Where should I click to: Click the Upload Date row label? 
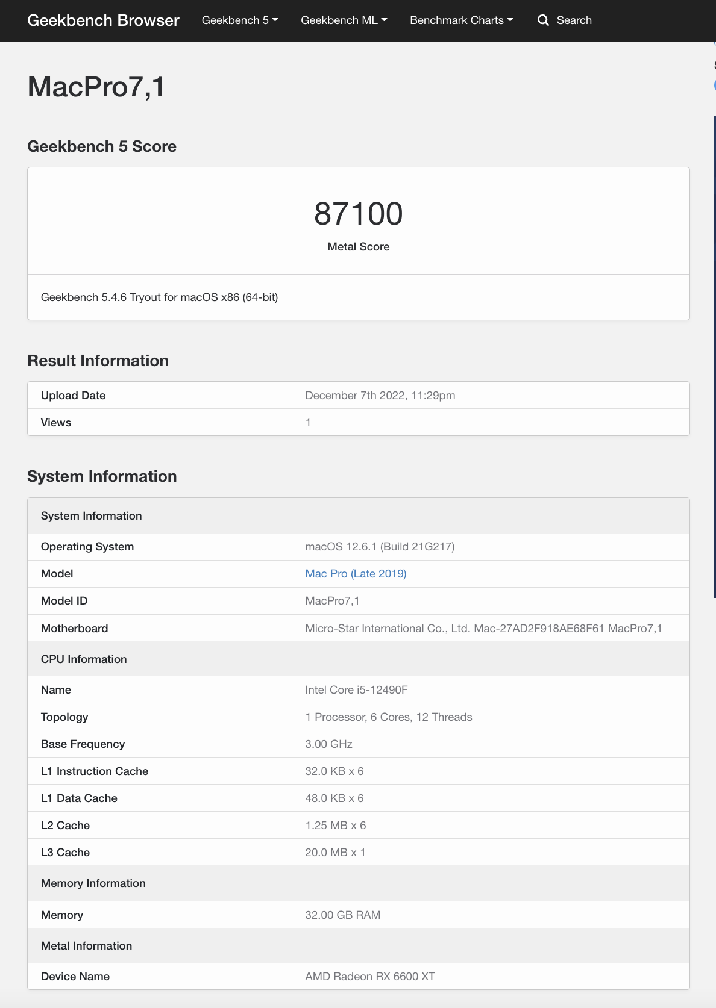tap(73, 396)
